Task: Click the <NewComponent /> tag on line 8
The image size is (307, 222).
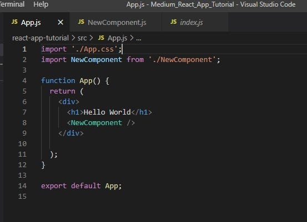Action: pyautogui.click(x=101, y=122)
